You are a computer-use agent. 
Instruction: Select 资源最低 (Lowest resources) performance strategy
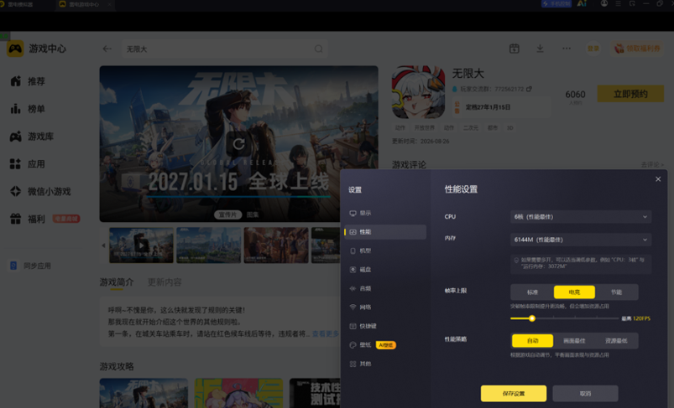616,341
